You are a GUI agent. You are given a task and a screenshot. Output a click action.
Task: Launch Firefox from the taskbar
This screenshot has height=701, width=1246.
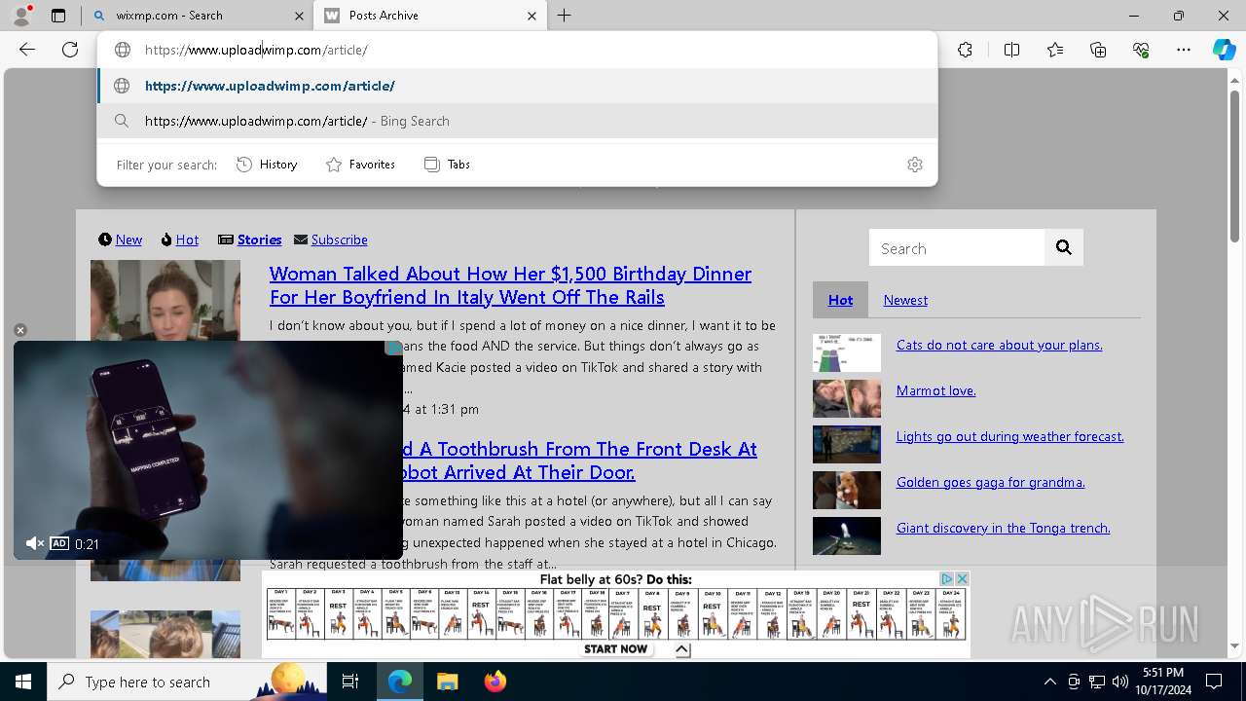pyautogui.click(x=495, y=682)
